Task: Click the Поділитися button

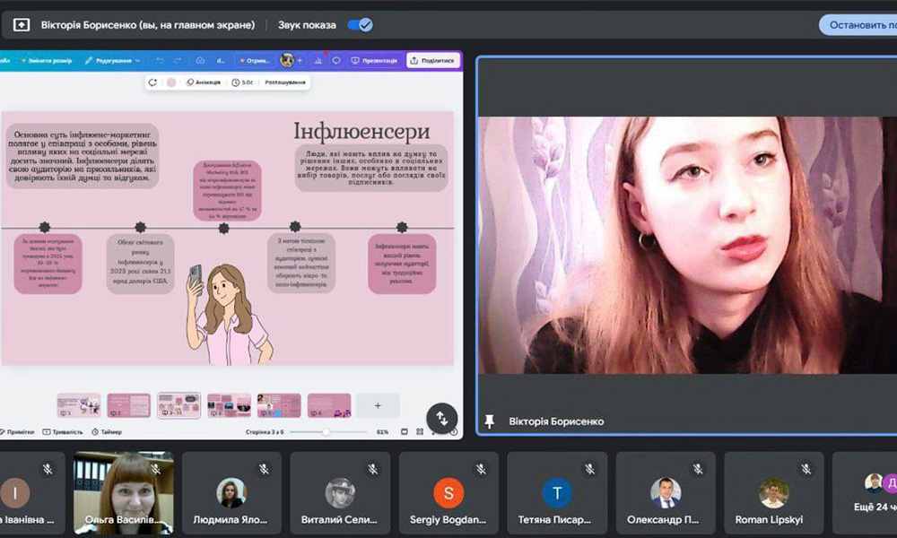Action: click(x=433, y=61)
